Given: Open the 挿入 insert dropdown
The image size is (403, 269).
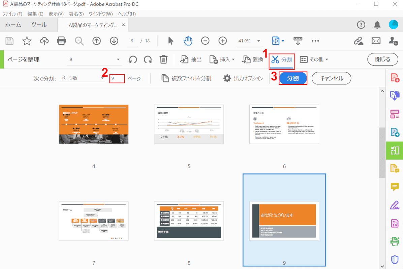Looking at the screenshot, I should pos(222,60).
